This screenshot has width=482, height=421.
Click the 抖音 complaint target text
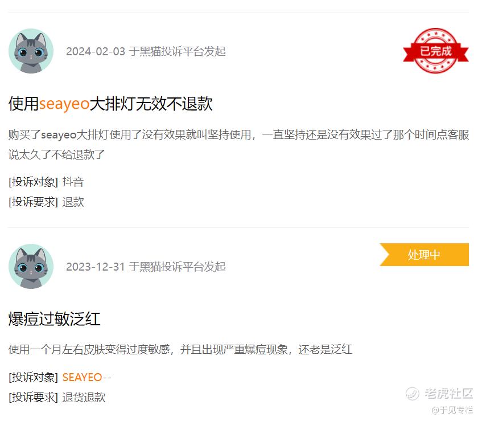pos(73,182)
